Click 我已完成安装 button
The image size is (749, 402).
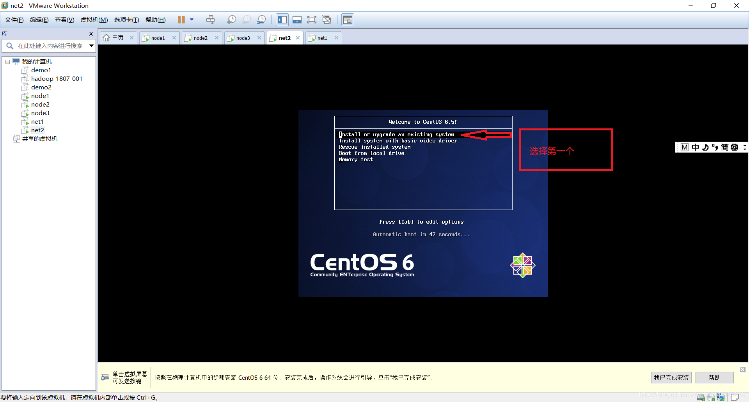(671, 377)
